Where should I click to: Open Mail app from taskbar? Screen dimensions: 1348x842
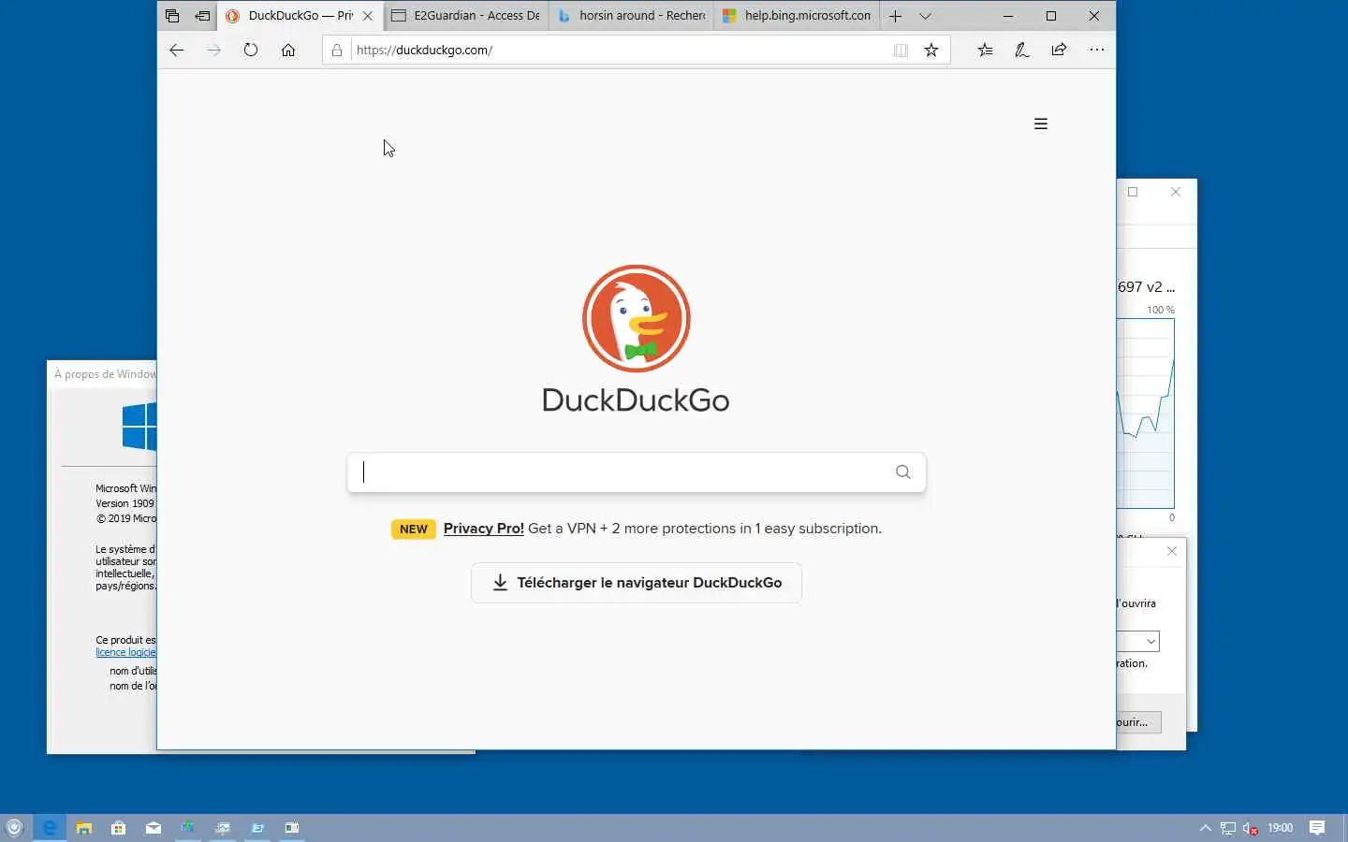coord(153,828)
